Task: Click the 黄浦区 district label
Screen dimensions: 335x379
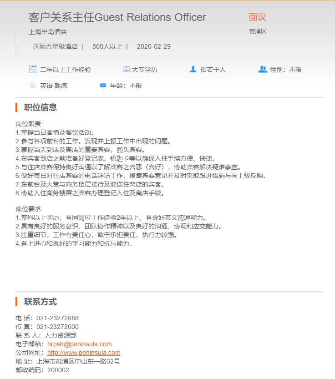Action: pos(257,32)
